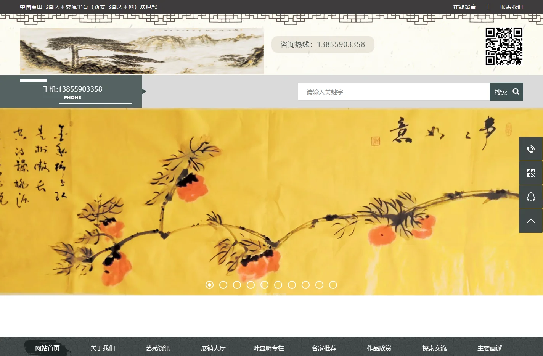Click the 手机:13855903358 phone text
The image size is (543, 356).
point(72,89)
